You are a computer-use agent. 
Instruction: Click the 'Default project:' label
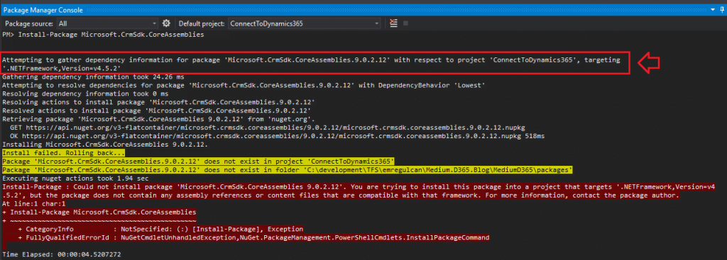pos(202,23)
